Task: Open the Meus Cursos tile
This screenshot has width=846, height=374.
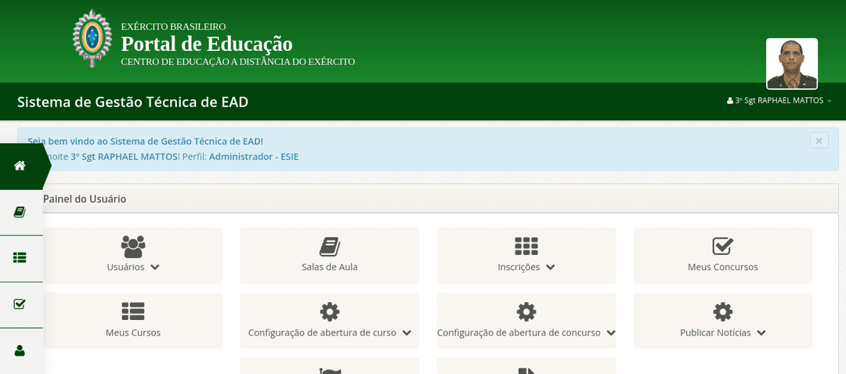Action: click(133, 321)
